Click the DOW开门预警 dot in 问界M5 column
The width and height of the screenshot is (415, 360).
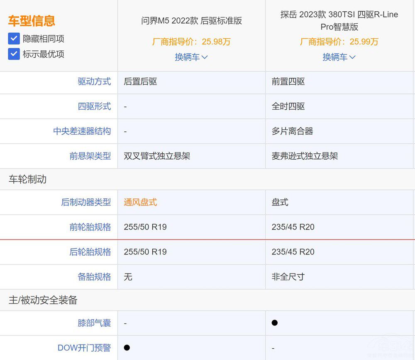pos(127,347)
